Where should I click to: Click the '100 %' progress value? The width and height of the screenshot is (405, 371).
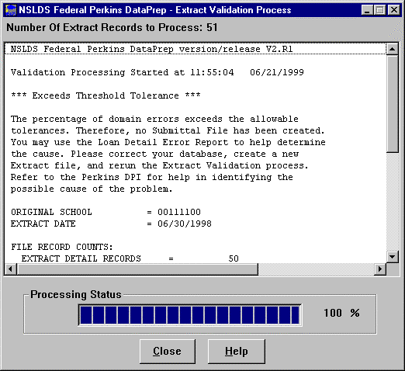341,313
